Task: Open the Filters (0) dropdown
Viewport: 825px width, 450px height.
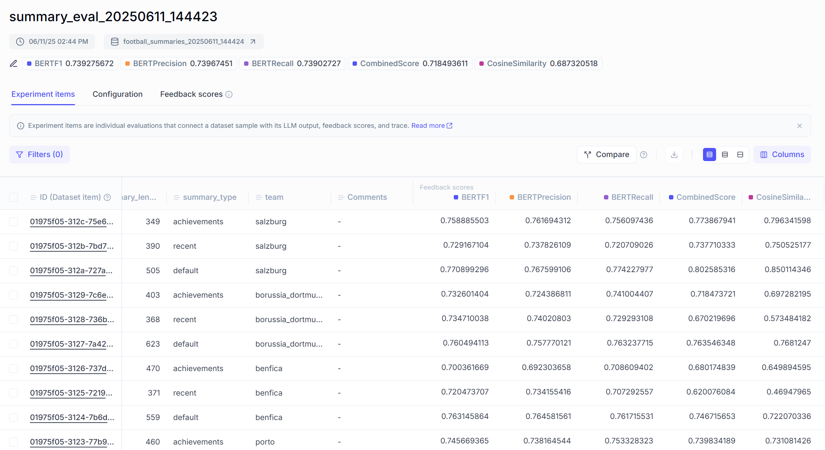Action: pyautogui.click(x=39, y=155)
